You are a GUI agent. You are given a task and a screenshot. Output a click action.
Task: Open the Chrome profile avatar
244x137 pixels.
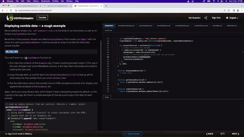(238, 10)
